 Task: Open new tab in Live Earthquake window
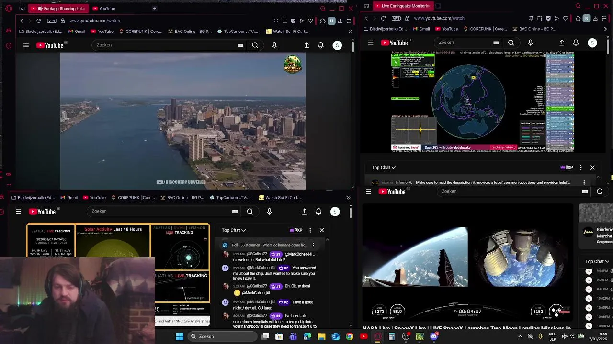point(438,6)
